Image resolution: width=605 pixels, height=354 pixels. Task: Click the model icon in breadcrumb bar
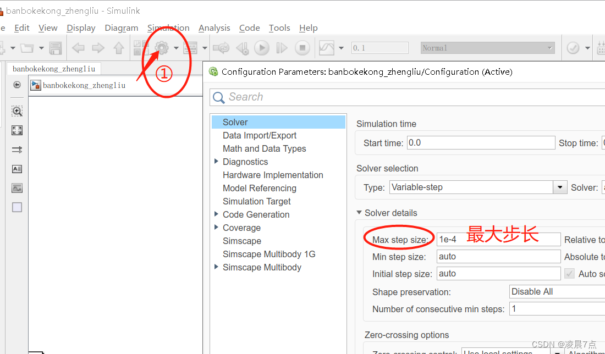tap(36, 85)
